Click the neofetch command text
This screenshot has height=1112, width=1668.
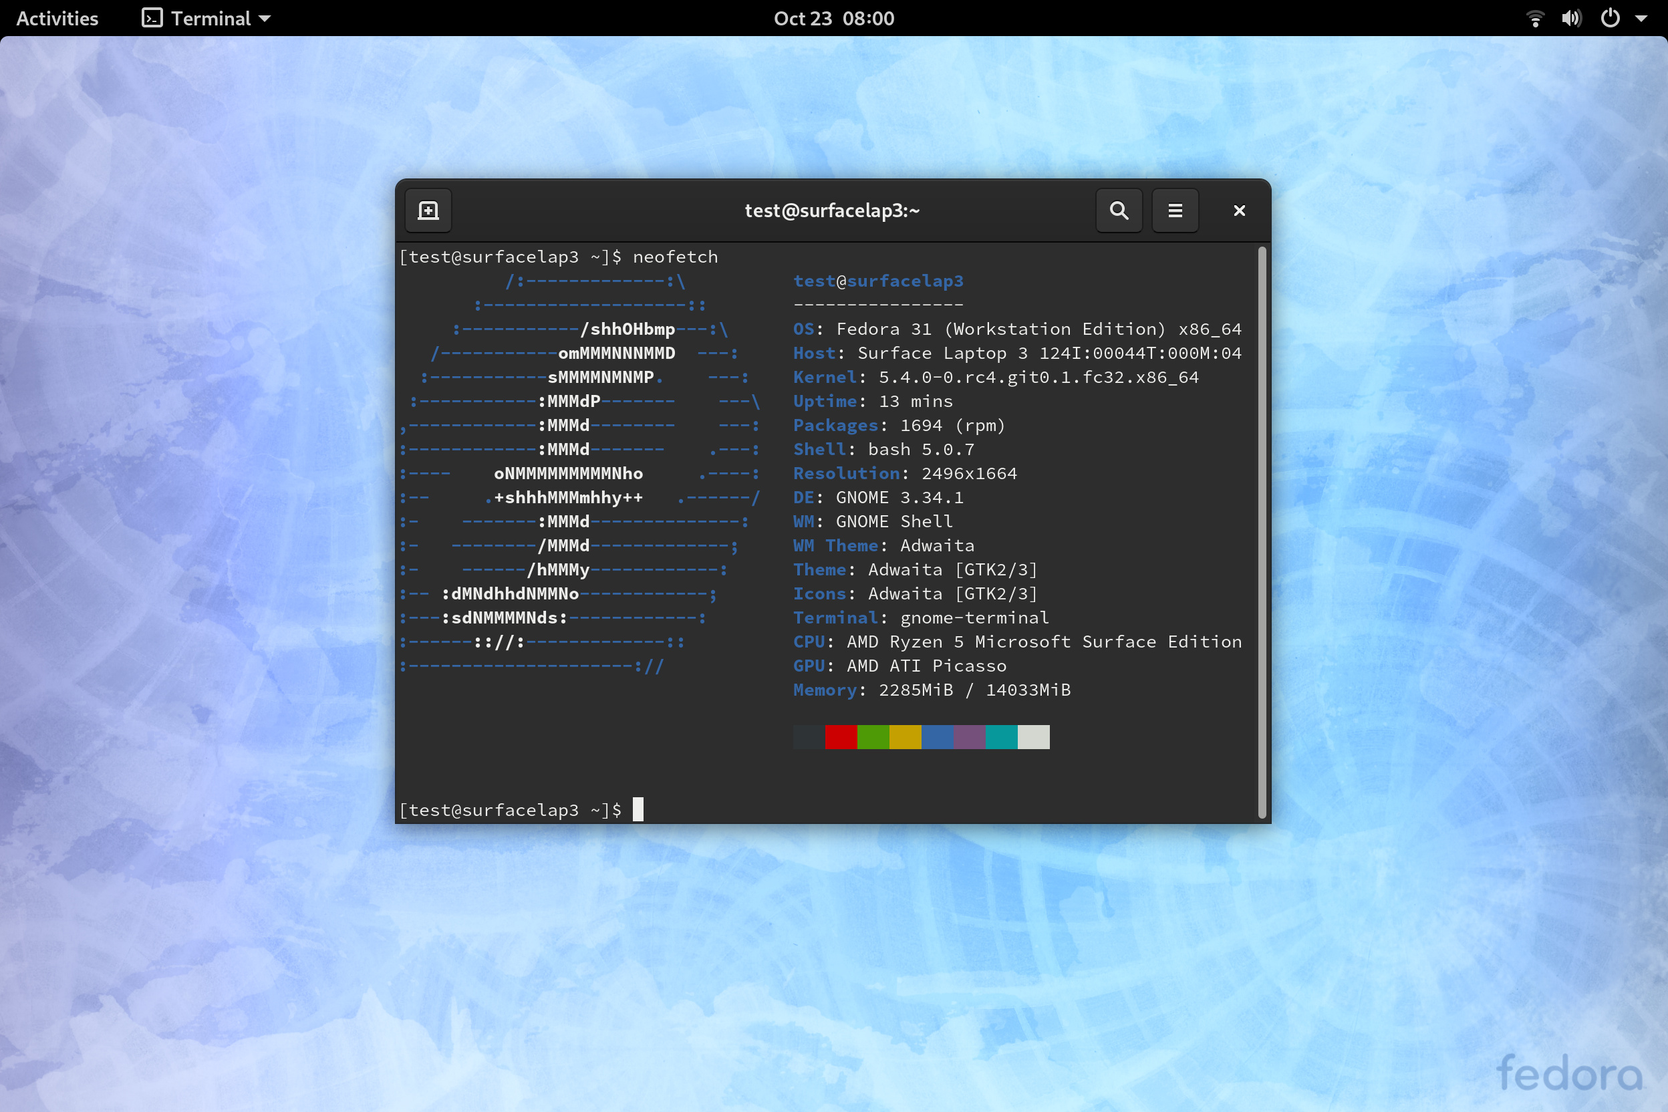point(675,257)
